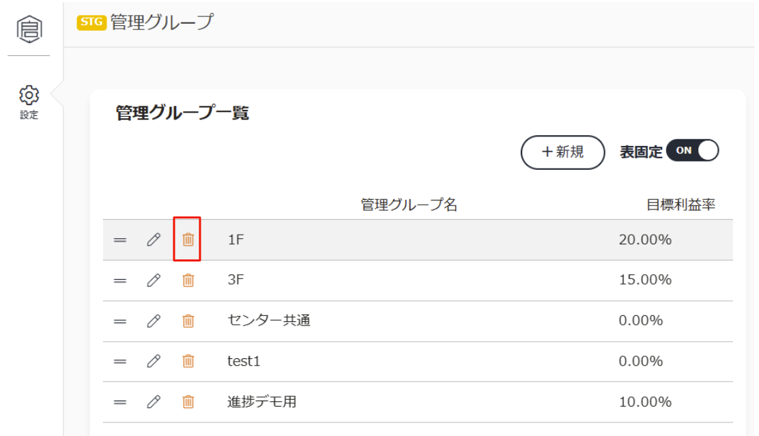The height and width of the screenshot is (436, 759).
Task: Select the センター共通 group name
Action: pos(269,320)
